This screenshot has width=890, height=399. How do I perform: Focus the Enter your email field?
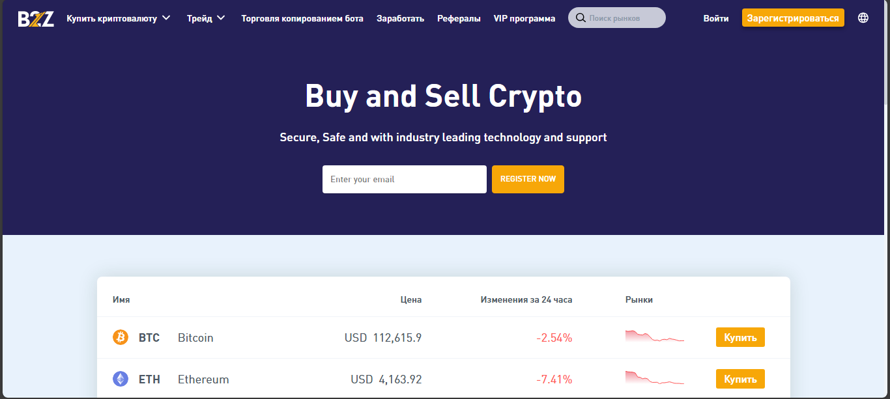click(x=404, y=180)
